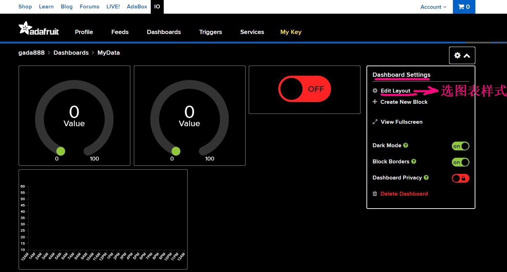Click the gada888 breadcrumb

32,53
